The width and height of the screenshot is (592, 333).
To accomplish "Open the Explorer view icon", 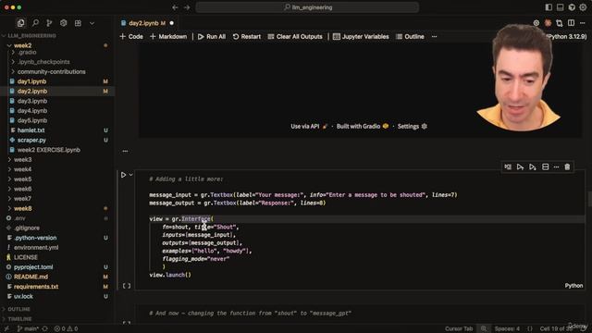I will 20,23.
